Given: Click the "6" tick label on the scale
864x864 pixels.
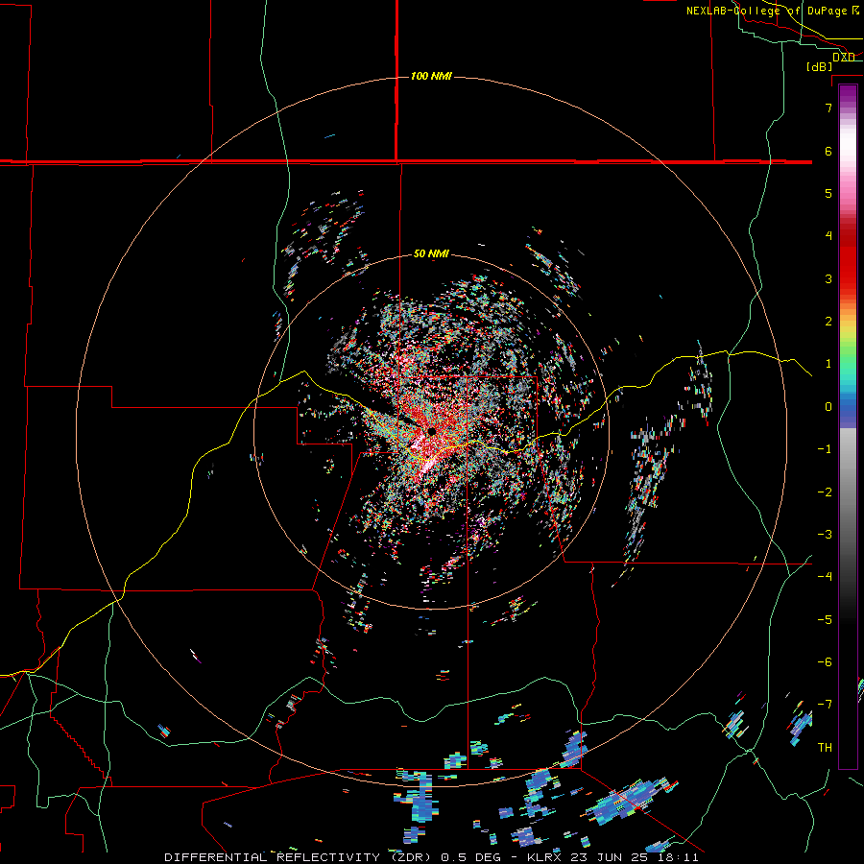Looking at the screenshot, I should [828, 151].
